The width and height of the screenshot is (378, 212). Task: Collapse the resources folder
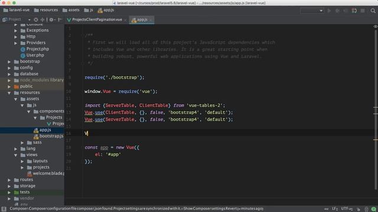coord(9,93)
